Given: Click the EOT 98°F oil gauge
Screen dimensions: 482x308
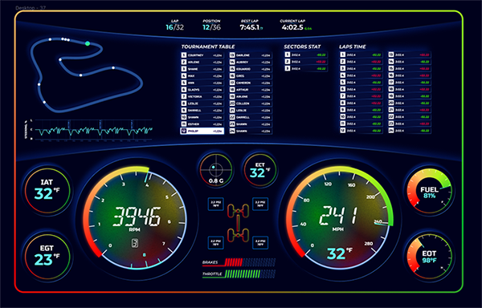Looking at the screenshot, I should (x=429, y=257).
